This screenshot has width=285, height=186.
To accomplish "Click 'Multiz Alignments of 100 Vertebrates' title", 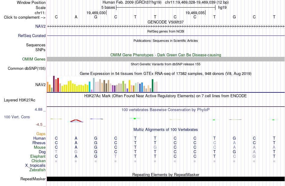I will pyautogui.click(x=166, y=130).
